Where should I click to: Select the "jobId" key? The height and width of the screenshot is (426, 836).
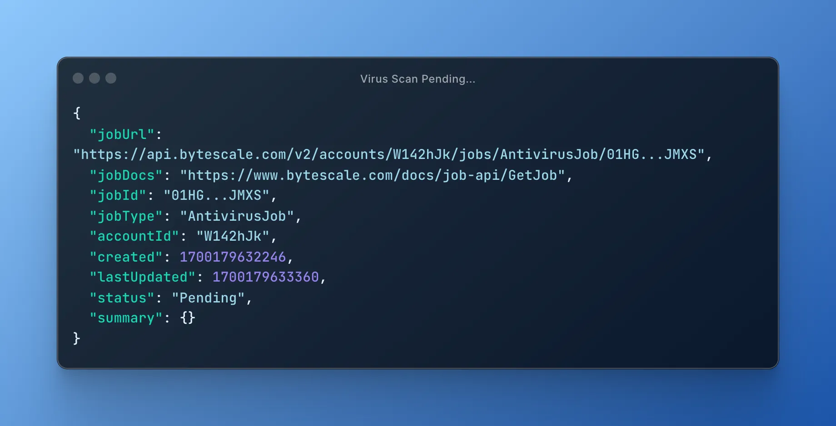coord(118,196)
